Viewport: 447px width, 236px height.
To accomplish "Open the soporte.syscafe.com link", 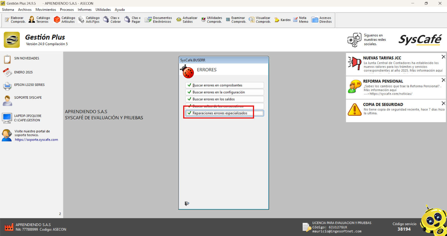I will click(36, 140).
